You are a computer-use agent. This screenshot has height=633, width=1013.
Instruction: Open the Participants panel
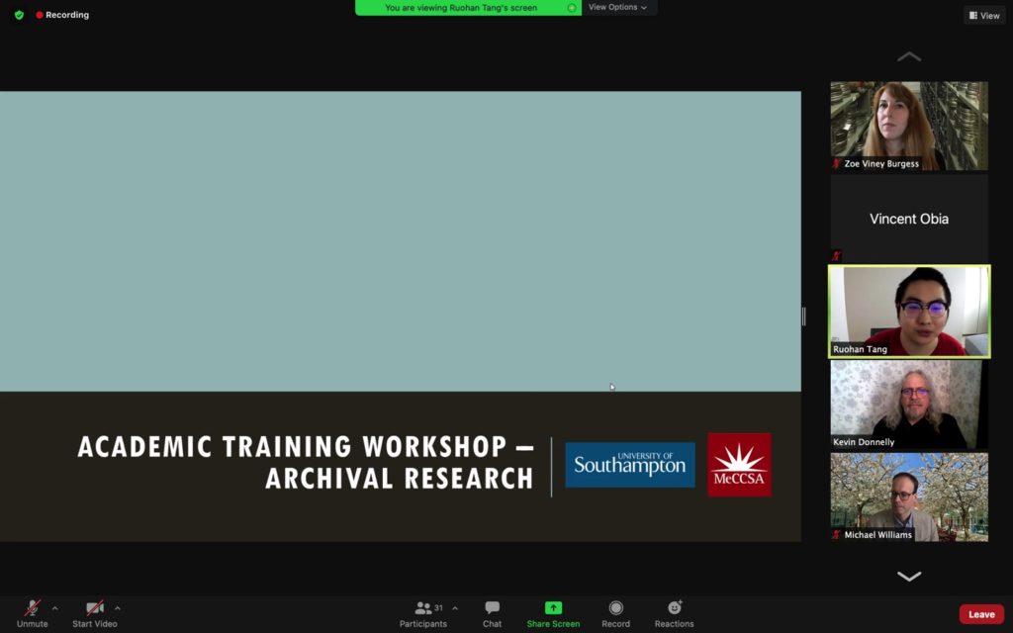click(423, 608)
